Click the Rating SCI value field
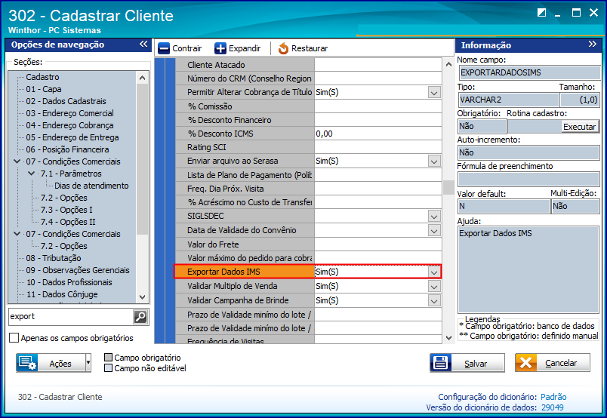This screenshot has height=418, width=607. click(x=377, y=147)
